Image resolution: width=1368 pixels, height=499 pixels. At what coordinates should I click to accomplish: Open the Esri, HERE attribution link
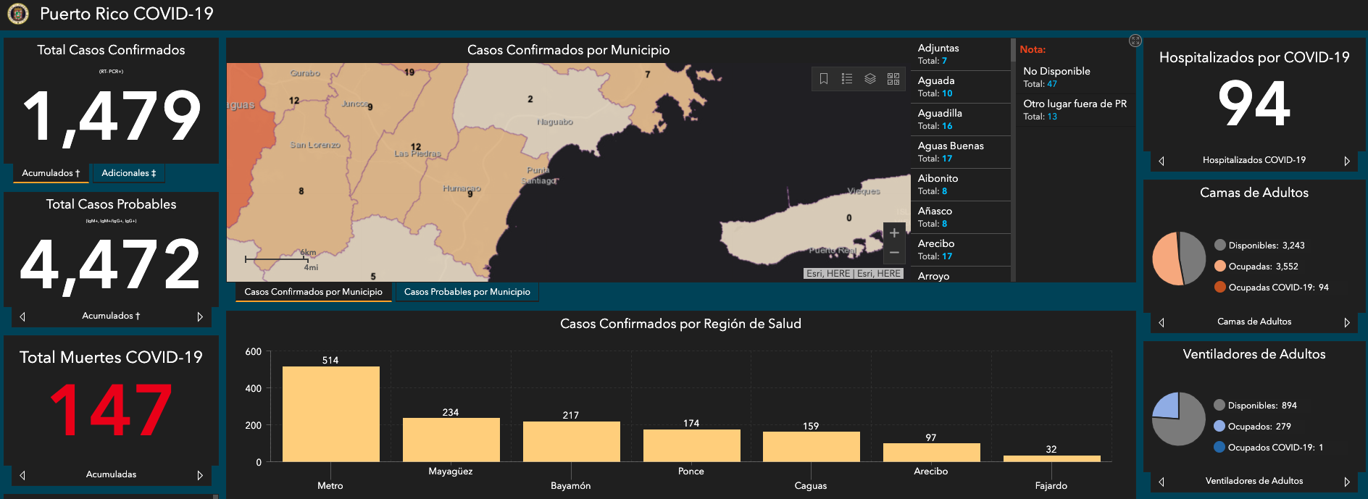tap(854, 273)
